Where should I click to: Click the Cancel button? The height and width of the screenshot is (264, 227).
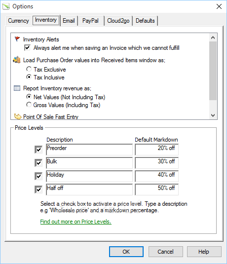[x=165, y=252]
